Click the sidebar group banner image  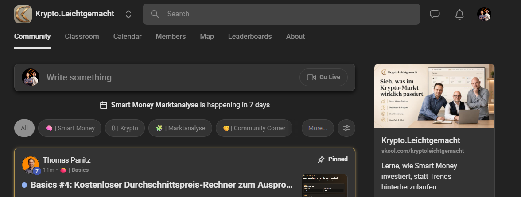pyautogui.click(x=434, y=96)
